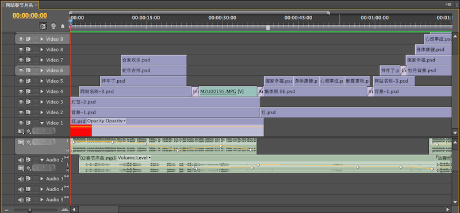
Task: Select the 灯笼-2.psd clip on Video 3
Action: [165, 102]
